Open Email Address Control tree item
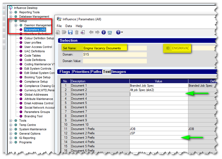This screenshot has width=222, height=159. click(39, 103)
